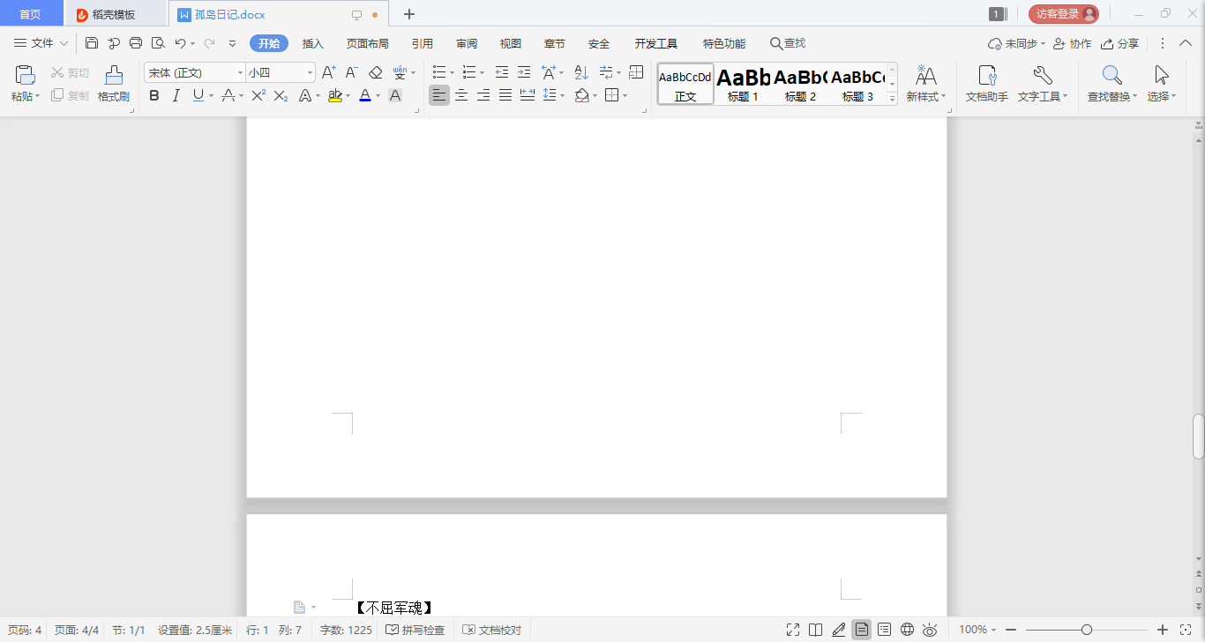Open the 稻壳模板 tab
This screenshot has height=642, width=1205.
click(x=115, y=14)
